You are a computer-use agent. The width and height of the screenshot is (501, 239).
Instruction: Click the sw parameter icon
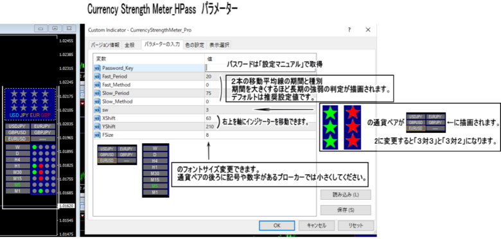(97, 110)
